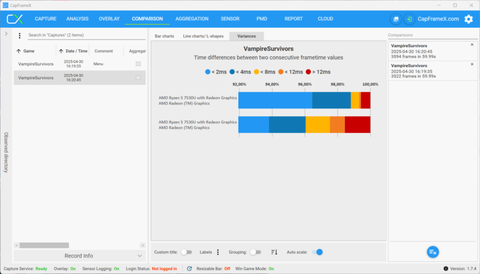
Task: Remove the 16:20:45 comparison entry
Action: tap(472, 45)
